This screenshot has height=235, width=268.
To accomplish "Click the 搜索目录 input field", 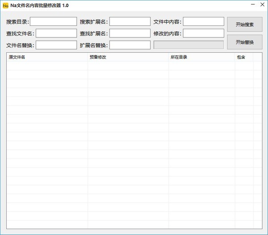I will coord(53,21).
